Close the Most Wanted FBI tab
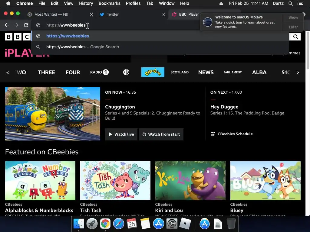 (91, 14)
